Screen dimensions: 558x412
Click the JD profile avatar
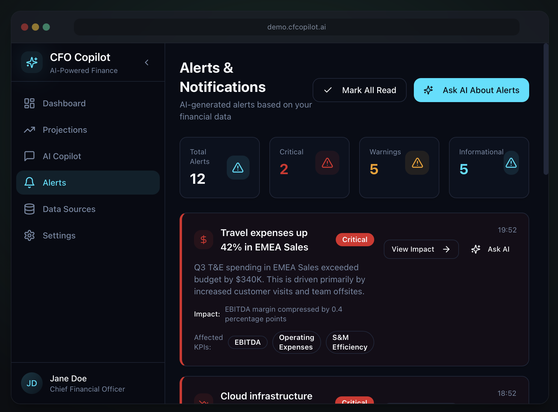coord(32,383)
